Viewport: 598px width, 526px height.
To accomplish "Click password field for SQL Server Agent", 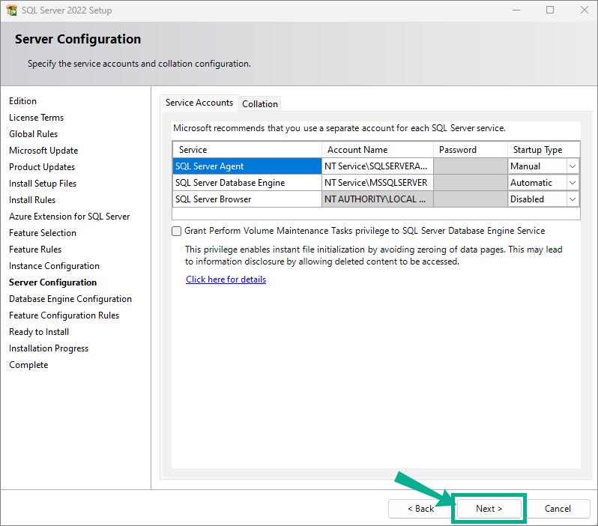I will pyautogui.click(x=471, y=166).
